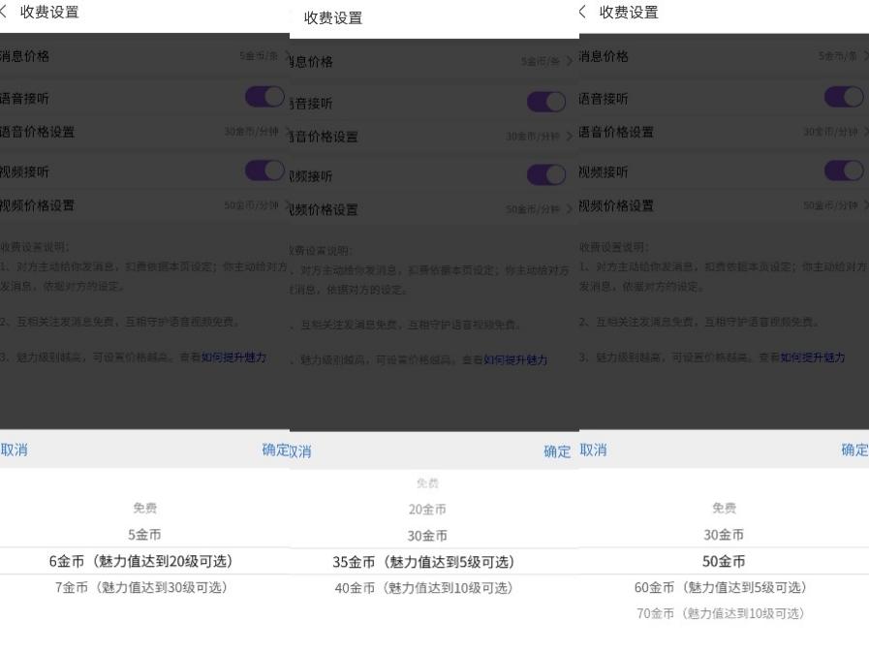Select the 6金币 (魅力值达到20级可选) option
Screen dimensions: 869x652
140,561
